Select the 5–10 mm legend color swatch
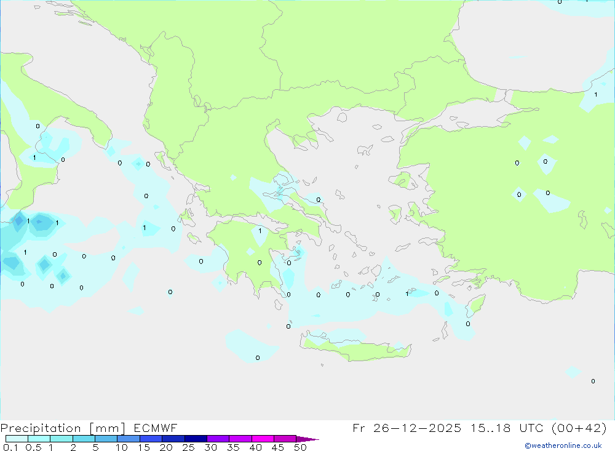This screenshot has width=615, height=451. [x=106, y=439]
